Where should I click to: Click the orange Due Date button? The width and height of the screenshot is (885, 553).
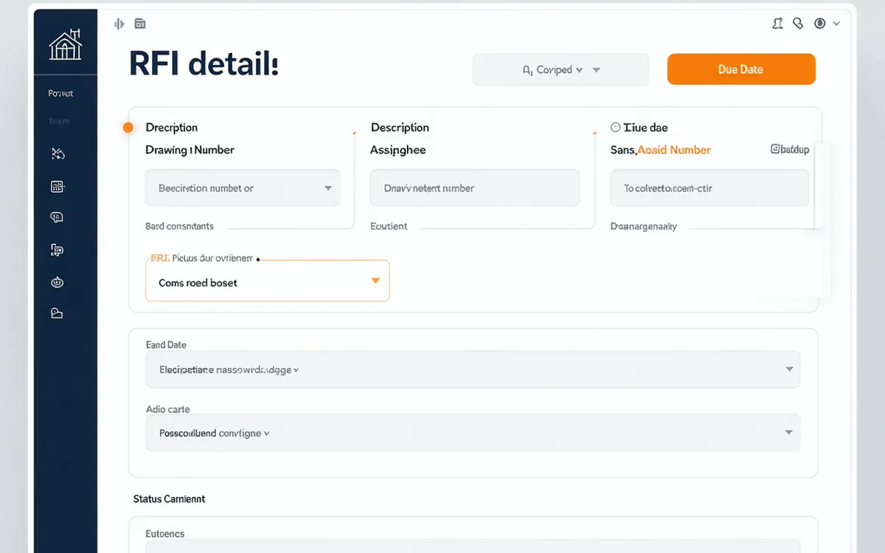(x=741, y=69)
